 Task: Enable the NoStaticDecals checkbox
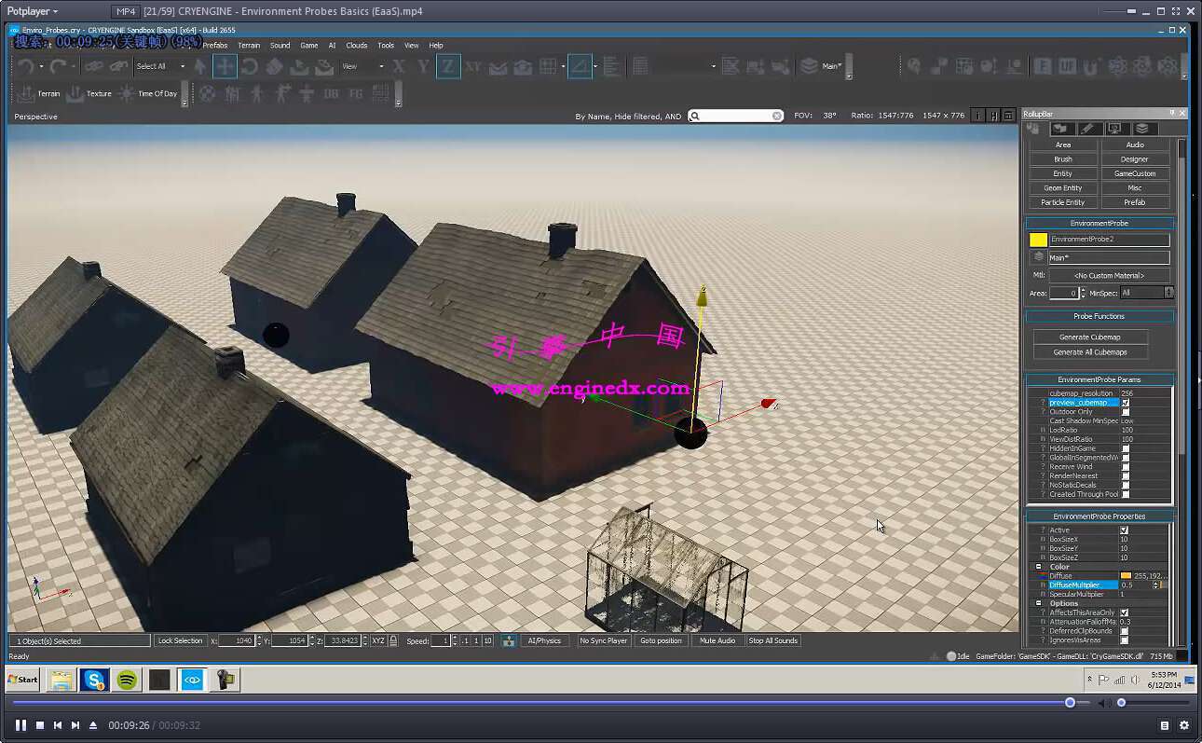1126,485
